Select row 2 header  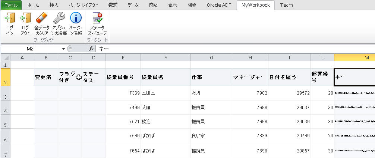pos(5,77)
